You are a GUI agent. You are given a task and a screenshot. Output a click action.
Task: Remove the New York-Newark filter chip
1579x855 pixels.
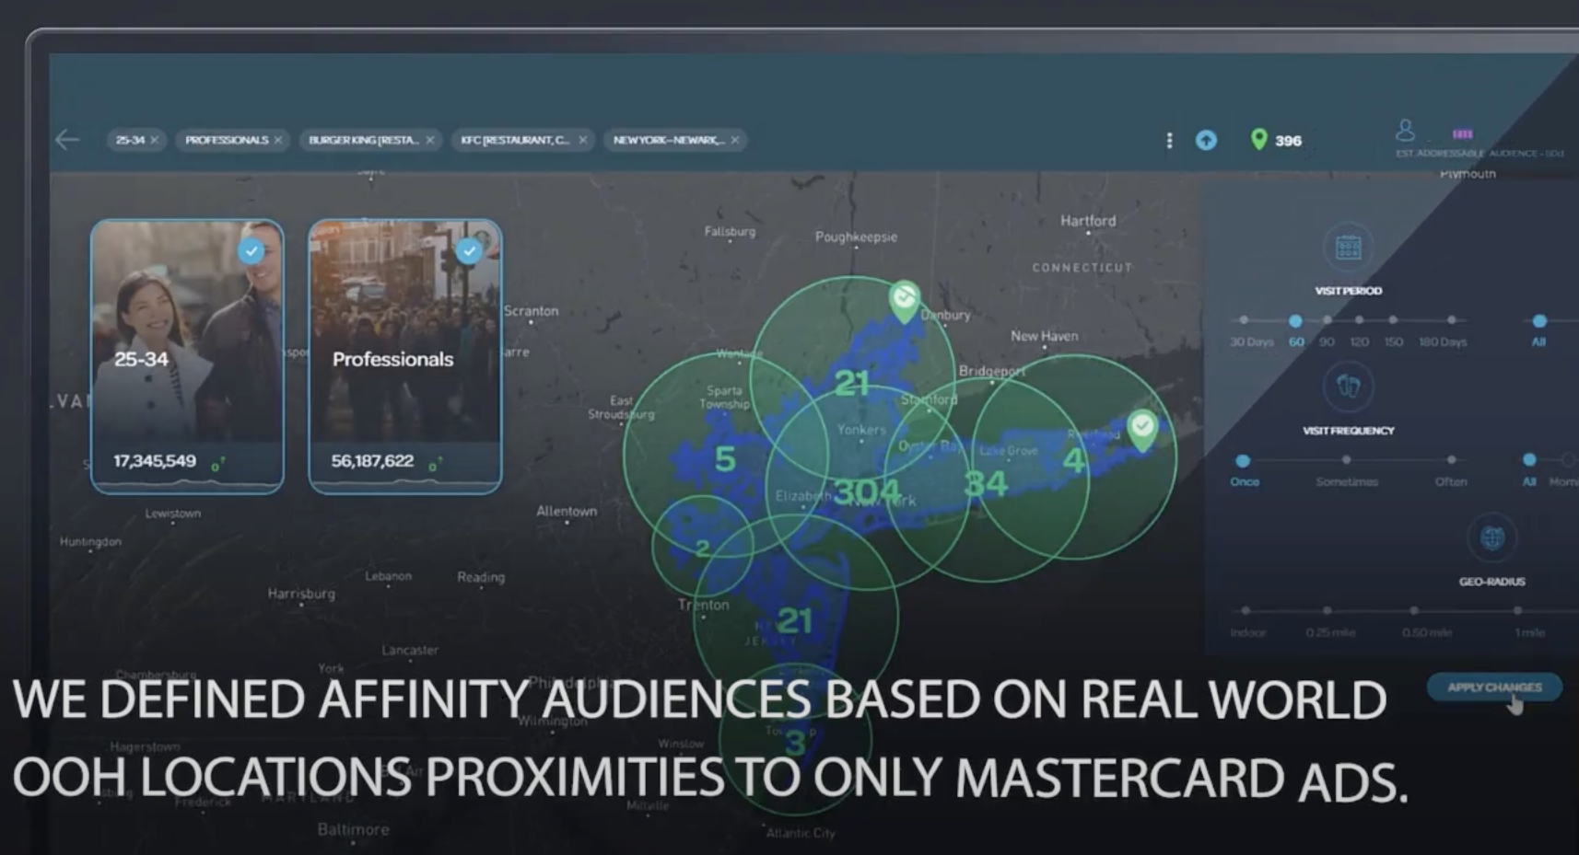735,140
